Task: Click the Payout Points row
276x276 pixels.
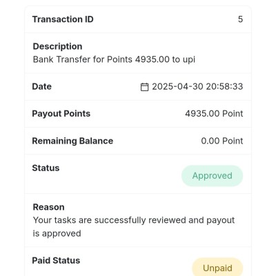Action: point(138,114)
